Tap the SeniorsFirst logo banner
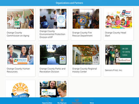Screen dimensions: 139x104 tap(124, 60)
